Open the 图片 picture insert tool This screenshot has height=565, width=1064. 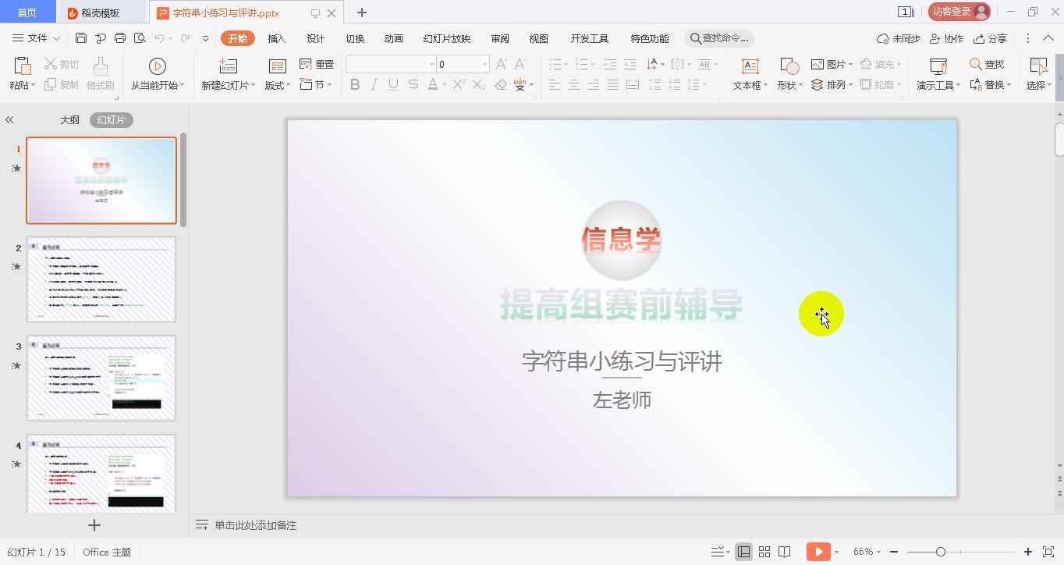(x=829, y=64)
